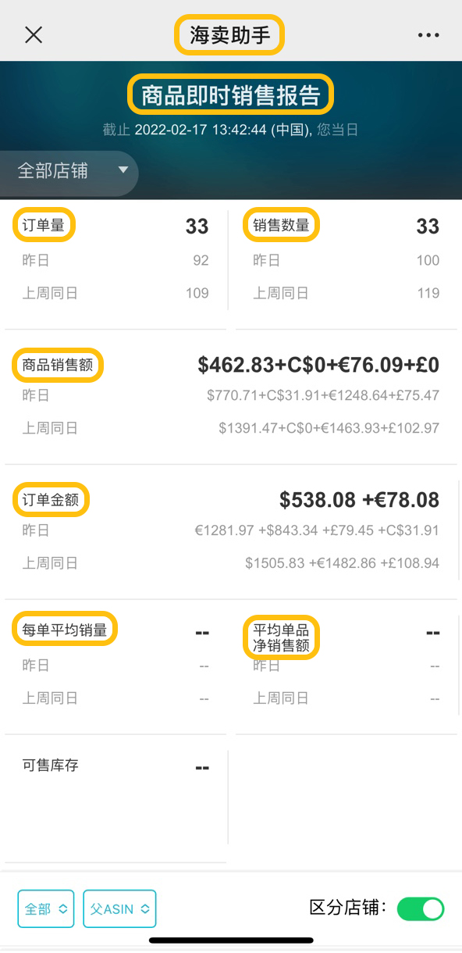Open the 父ASIN selector dropdown

tap(119, 909)
